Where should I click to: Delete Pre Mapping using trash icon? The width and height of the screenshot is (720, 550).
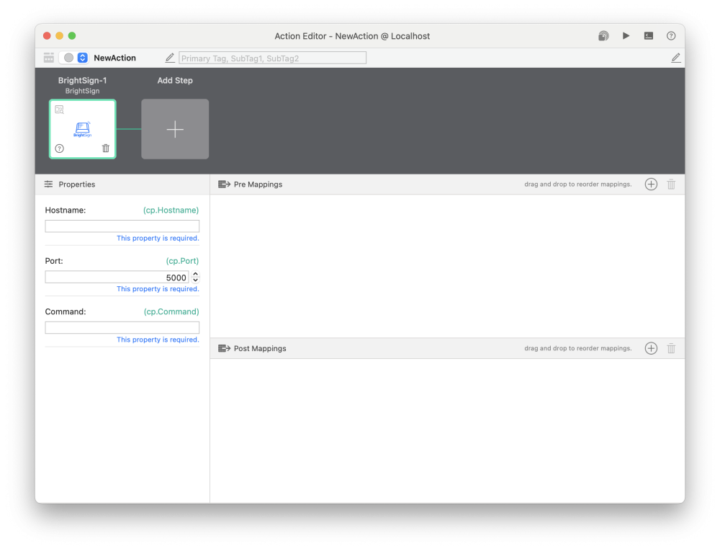(x=671, y=185)
